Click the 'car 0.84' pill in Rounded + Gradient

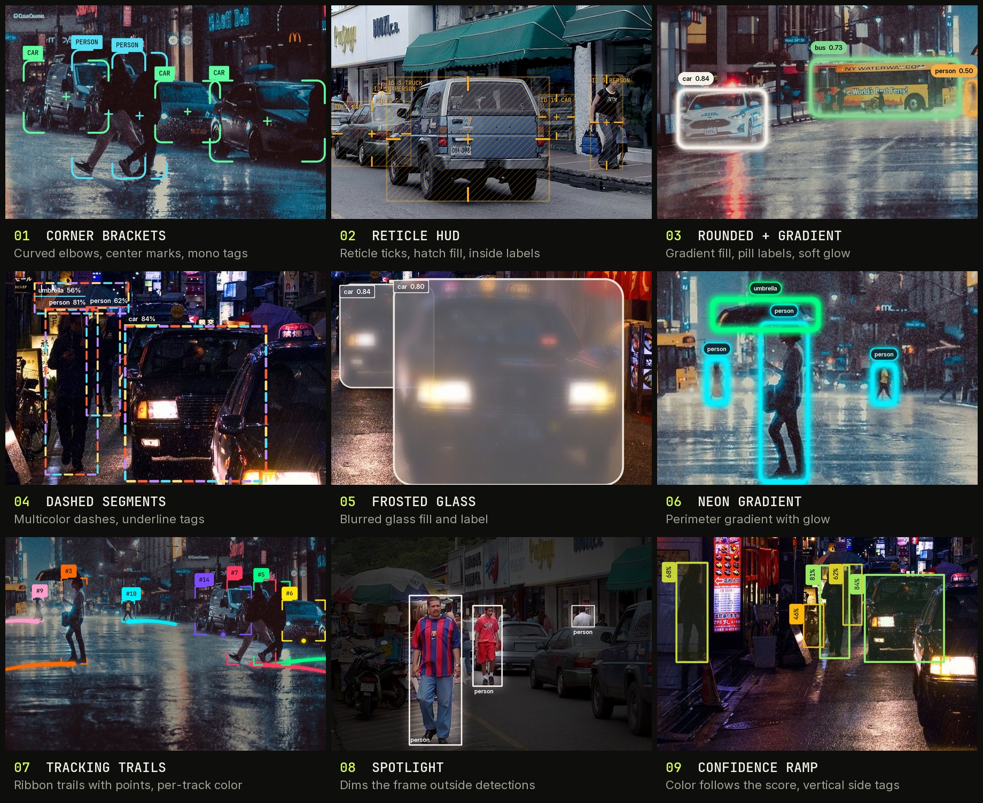(696, 78)
